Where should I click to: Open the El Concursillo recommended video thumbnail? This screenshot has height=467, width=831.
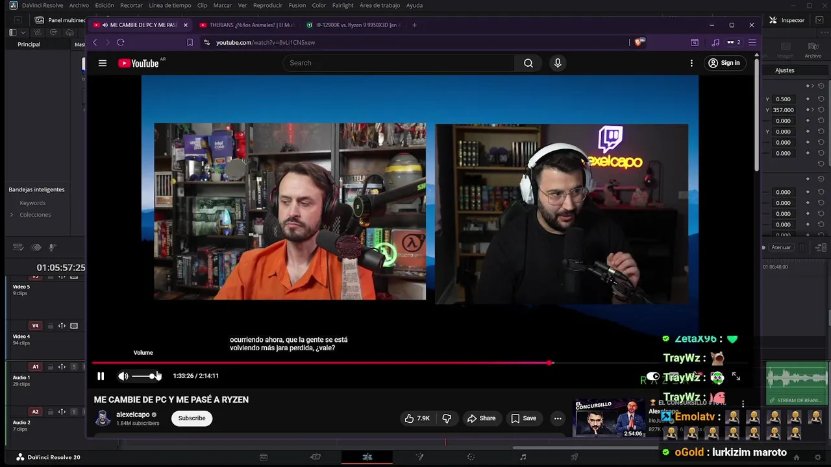click(609, 418)
